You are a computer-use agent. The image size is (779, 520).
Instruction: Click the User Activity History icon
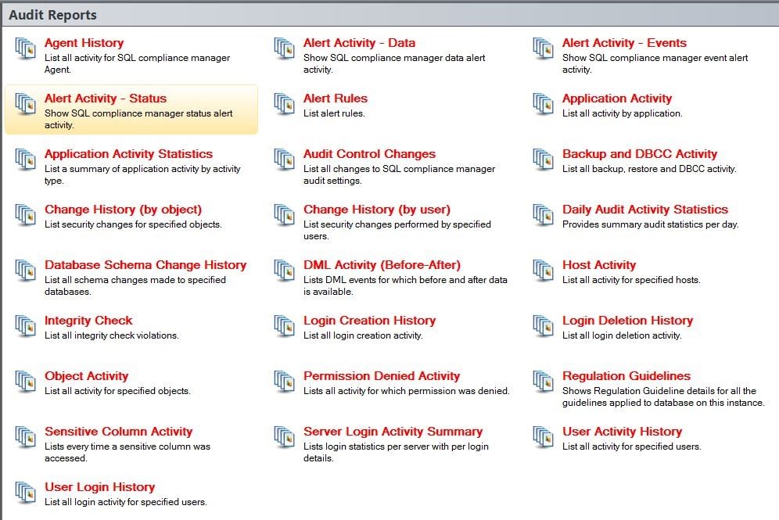tap(543, 438)
